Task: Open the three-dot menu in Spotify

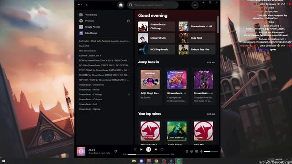Action: pyautogui.click(x=80, y=5)
